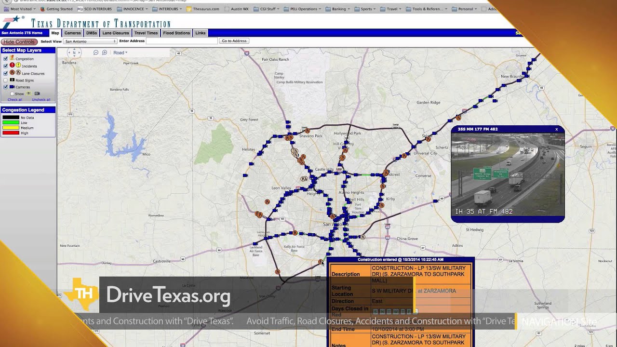Switch to the Lane Closures tab
This screenshot has width=617, height=347.
tap(116, 33)
